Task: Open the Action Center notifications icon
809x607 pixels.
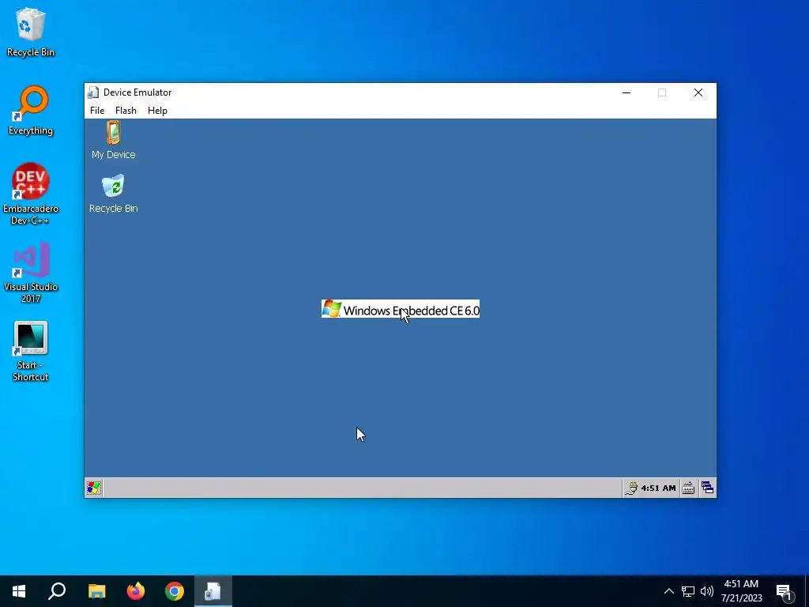Action: (x=785, y=591)
